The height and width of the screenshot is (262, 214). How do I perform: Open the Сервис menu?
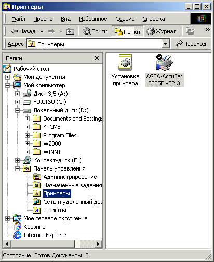pos(125,19)
